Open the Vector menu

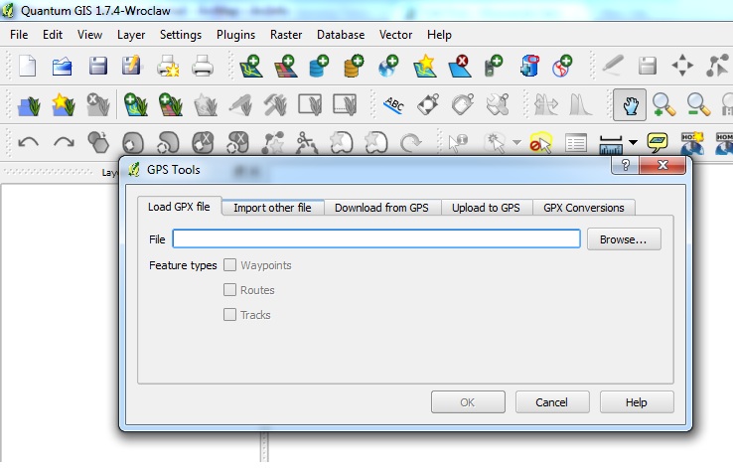(x=395, y=34)
